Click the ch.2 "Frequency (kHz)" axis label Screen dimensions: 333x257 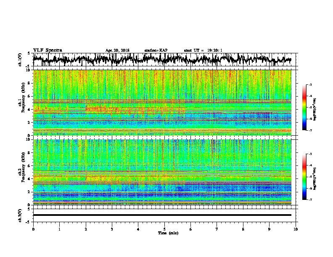tap(23, 167)
